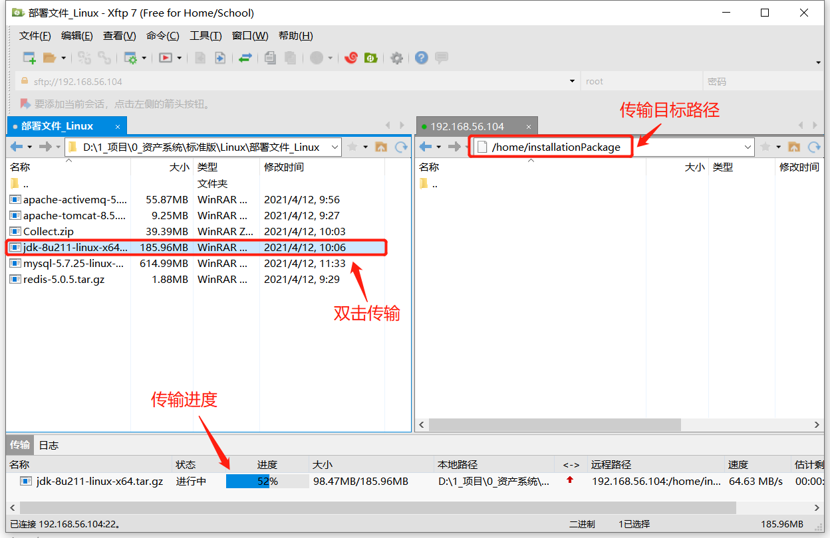Click the blue arrow upload file icon

pyautogui.click(x=220, y=58)
